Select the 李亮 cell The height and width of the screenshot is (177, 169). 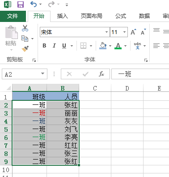click(63, 137)
